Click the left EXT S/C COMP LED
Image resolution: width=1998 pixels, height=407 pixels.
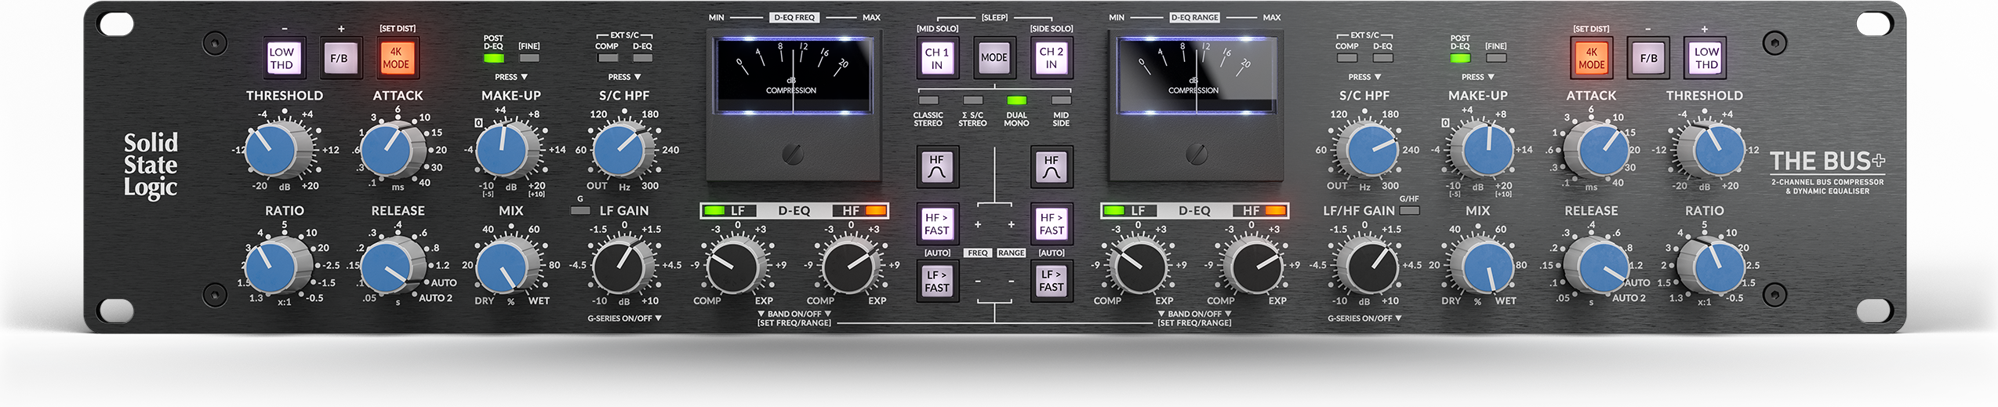point(608,58)
